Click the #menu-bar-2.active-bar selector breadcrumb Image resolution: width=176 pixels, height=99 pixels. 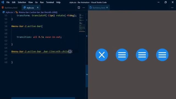(x=38, y=12)
